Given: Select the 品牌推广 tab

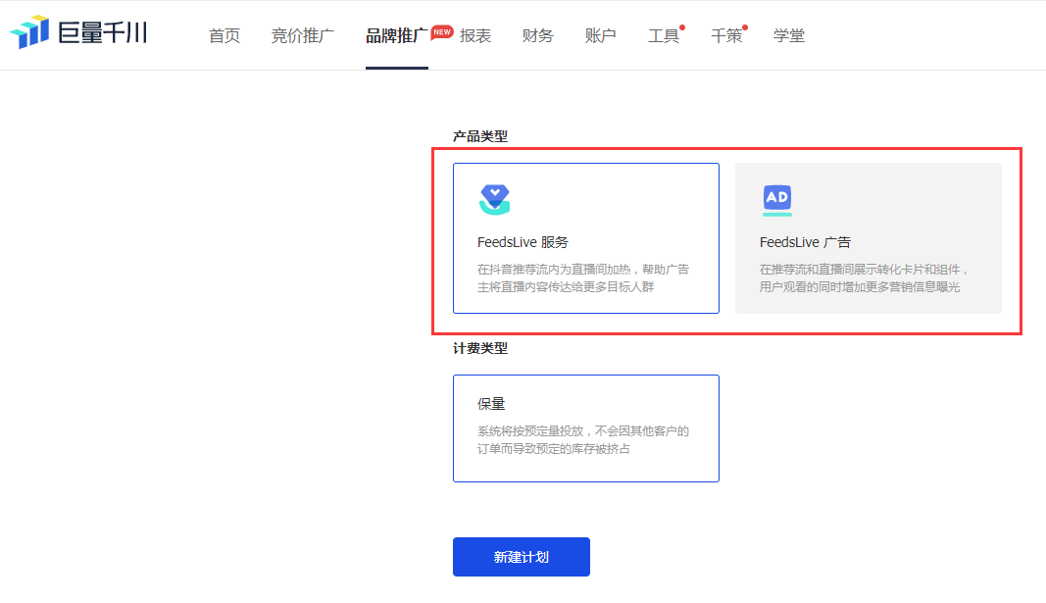Looking at the screenshot, I should [x=396, y=36].
